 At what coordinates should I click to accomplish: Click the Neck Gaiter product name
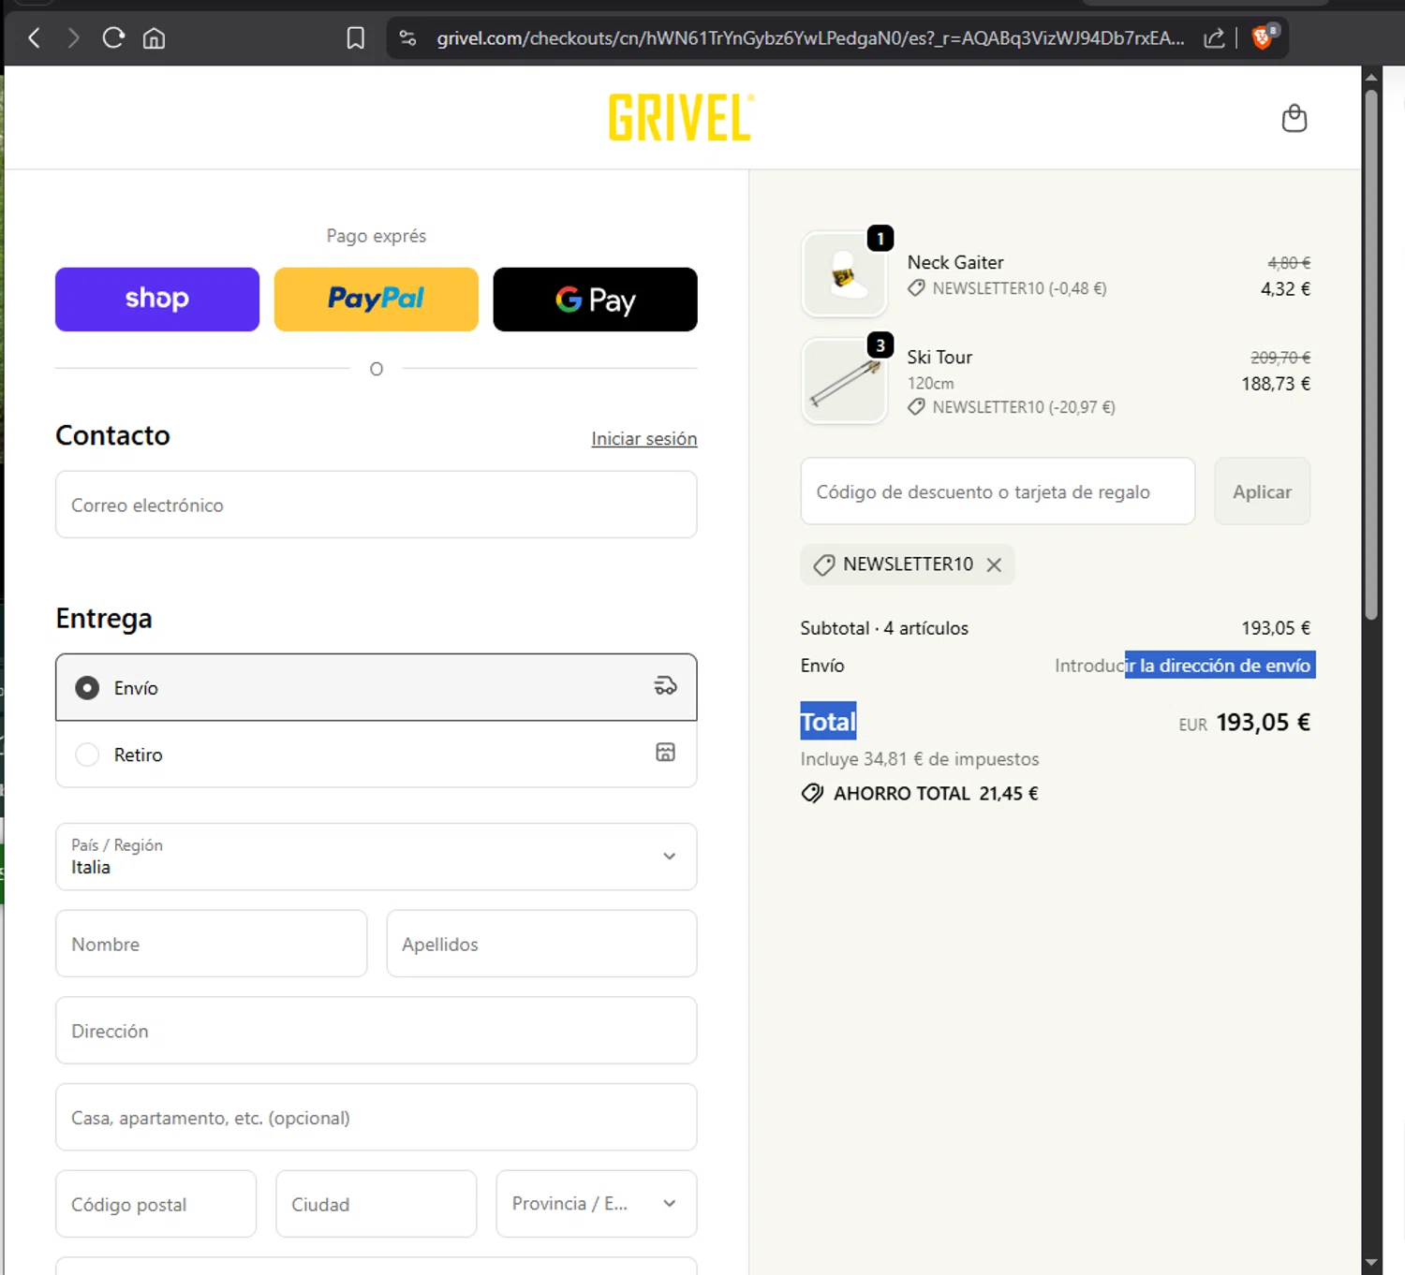coord(955,263)
